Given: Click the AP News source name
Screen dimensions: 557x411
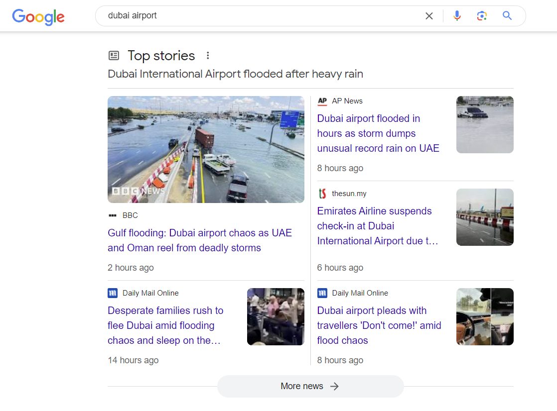Looking at the screenshot, I should [347, 101].
